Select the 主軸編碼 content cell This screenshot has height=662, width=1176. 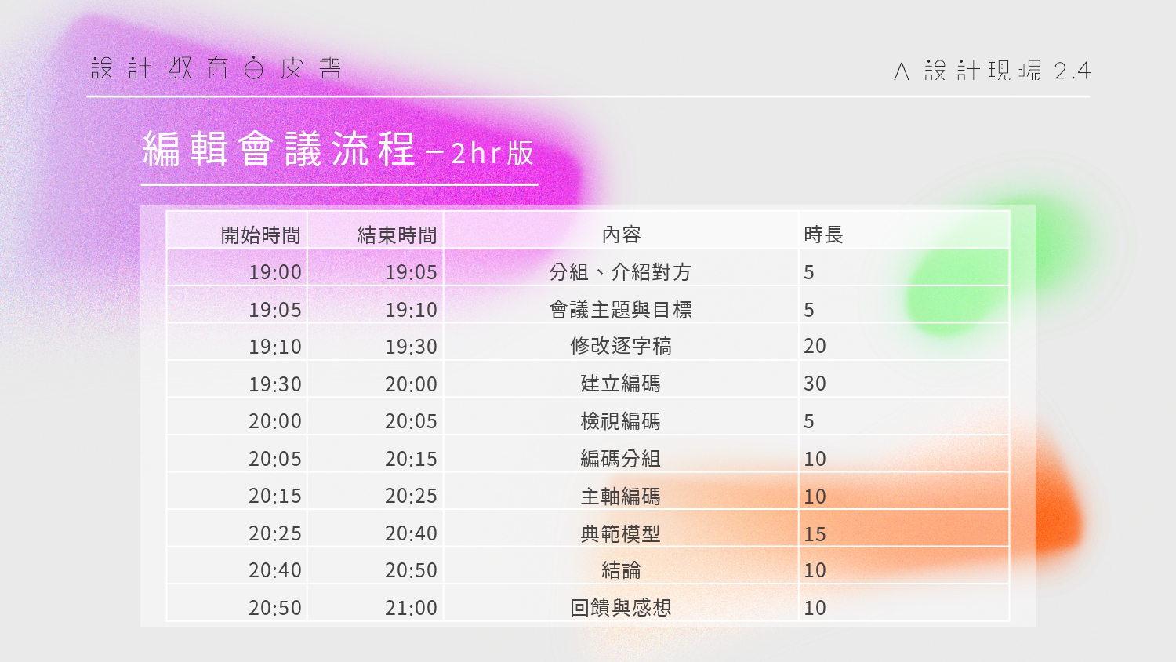(621, 497)
